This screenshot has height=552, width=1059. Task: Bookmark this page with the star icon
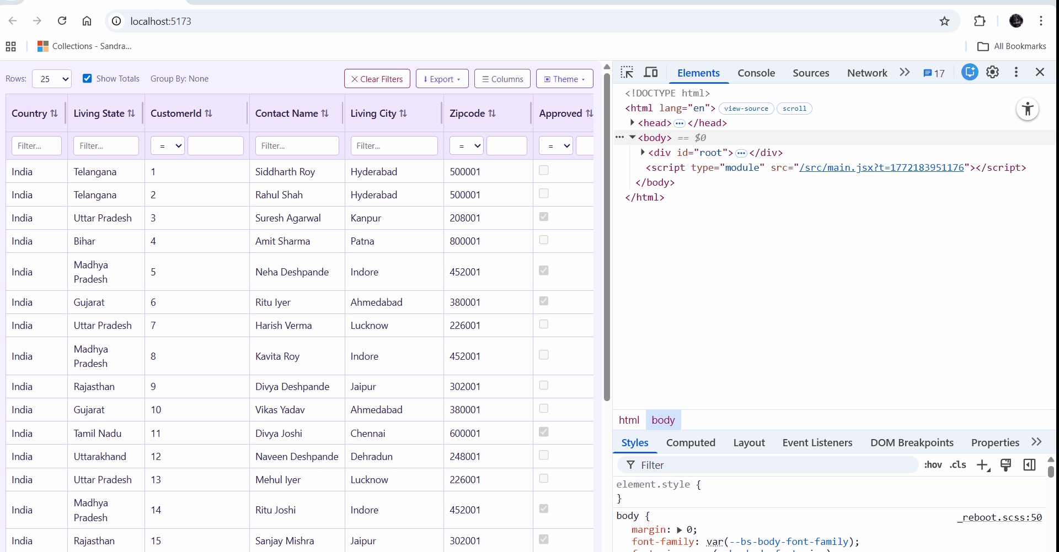point(944,21)
